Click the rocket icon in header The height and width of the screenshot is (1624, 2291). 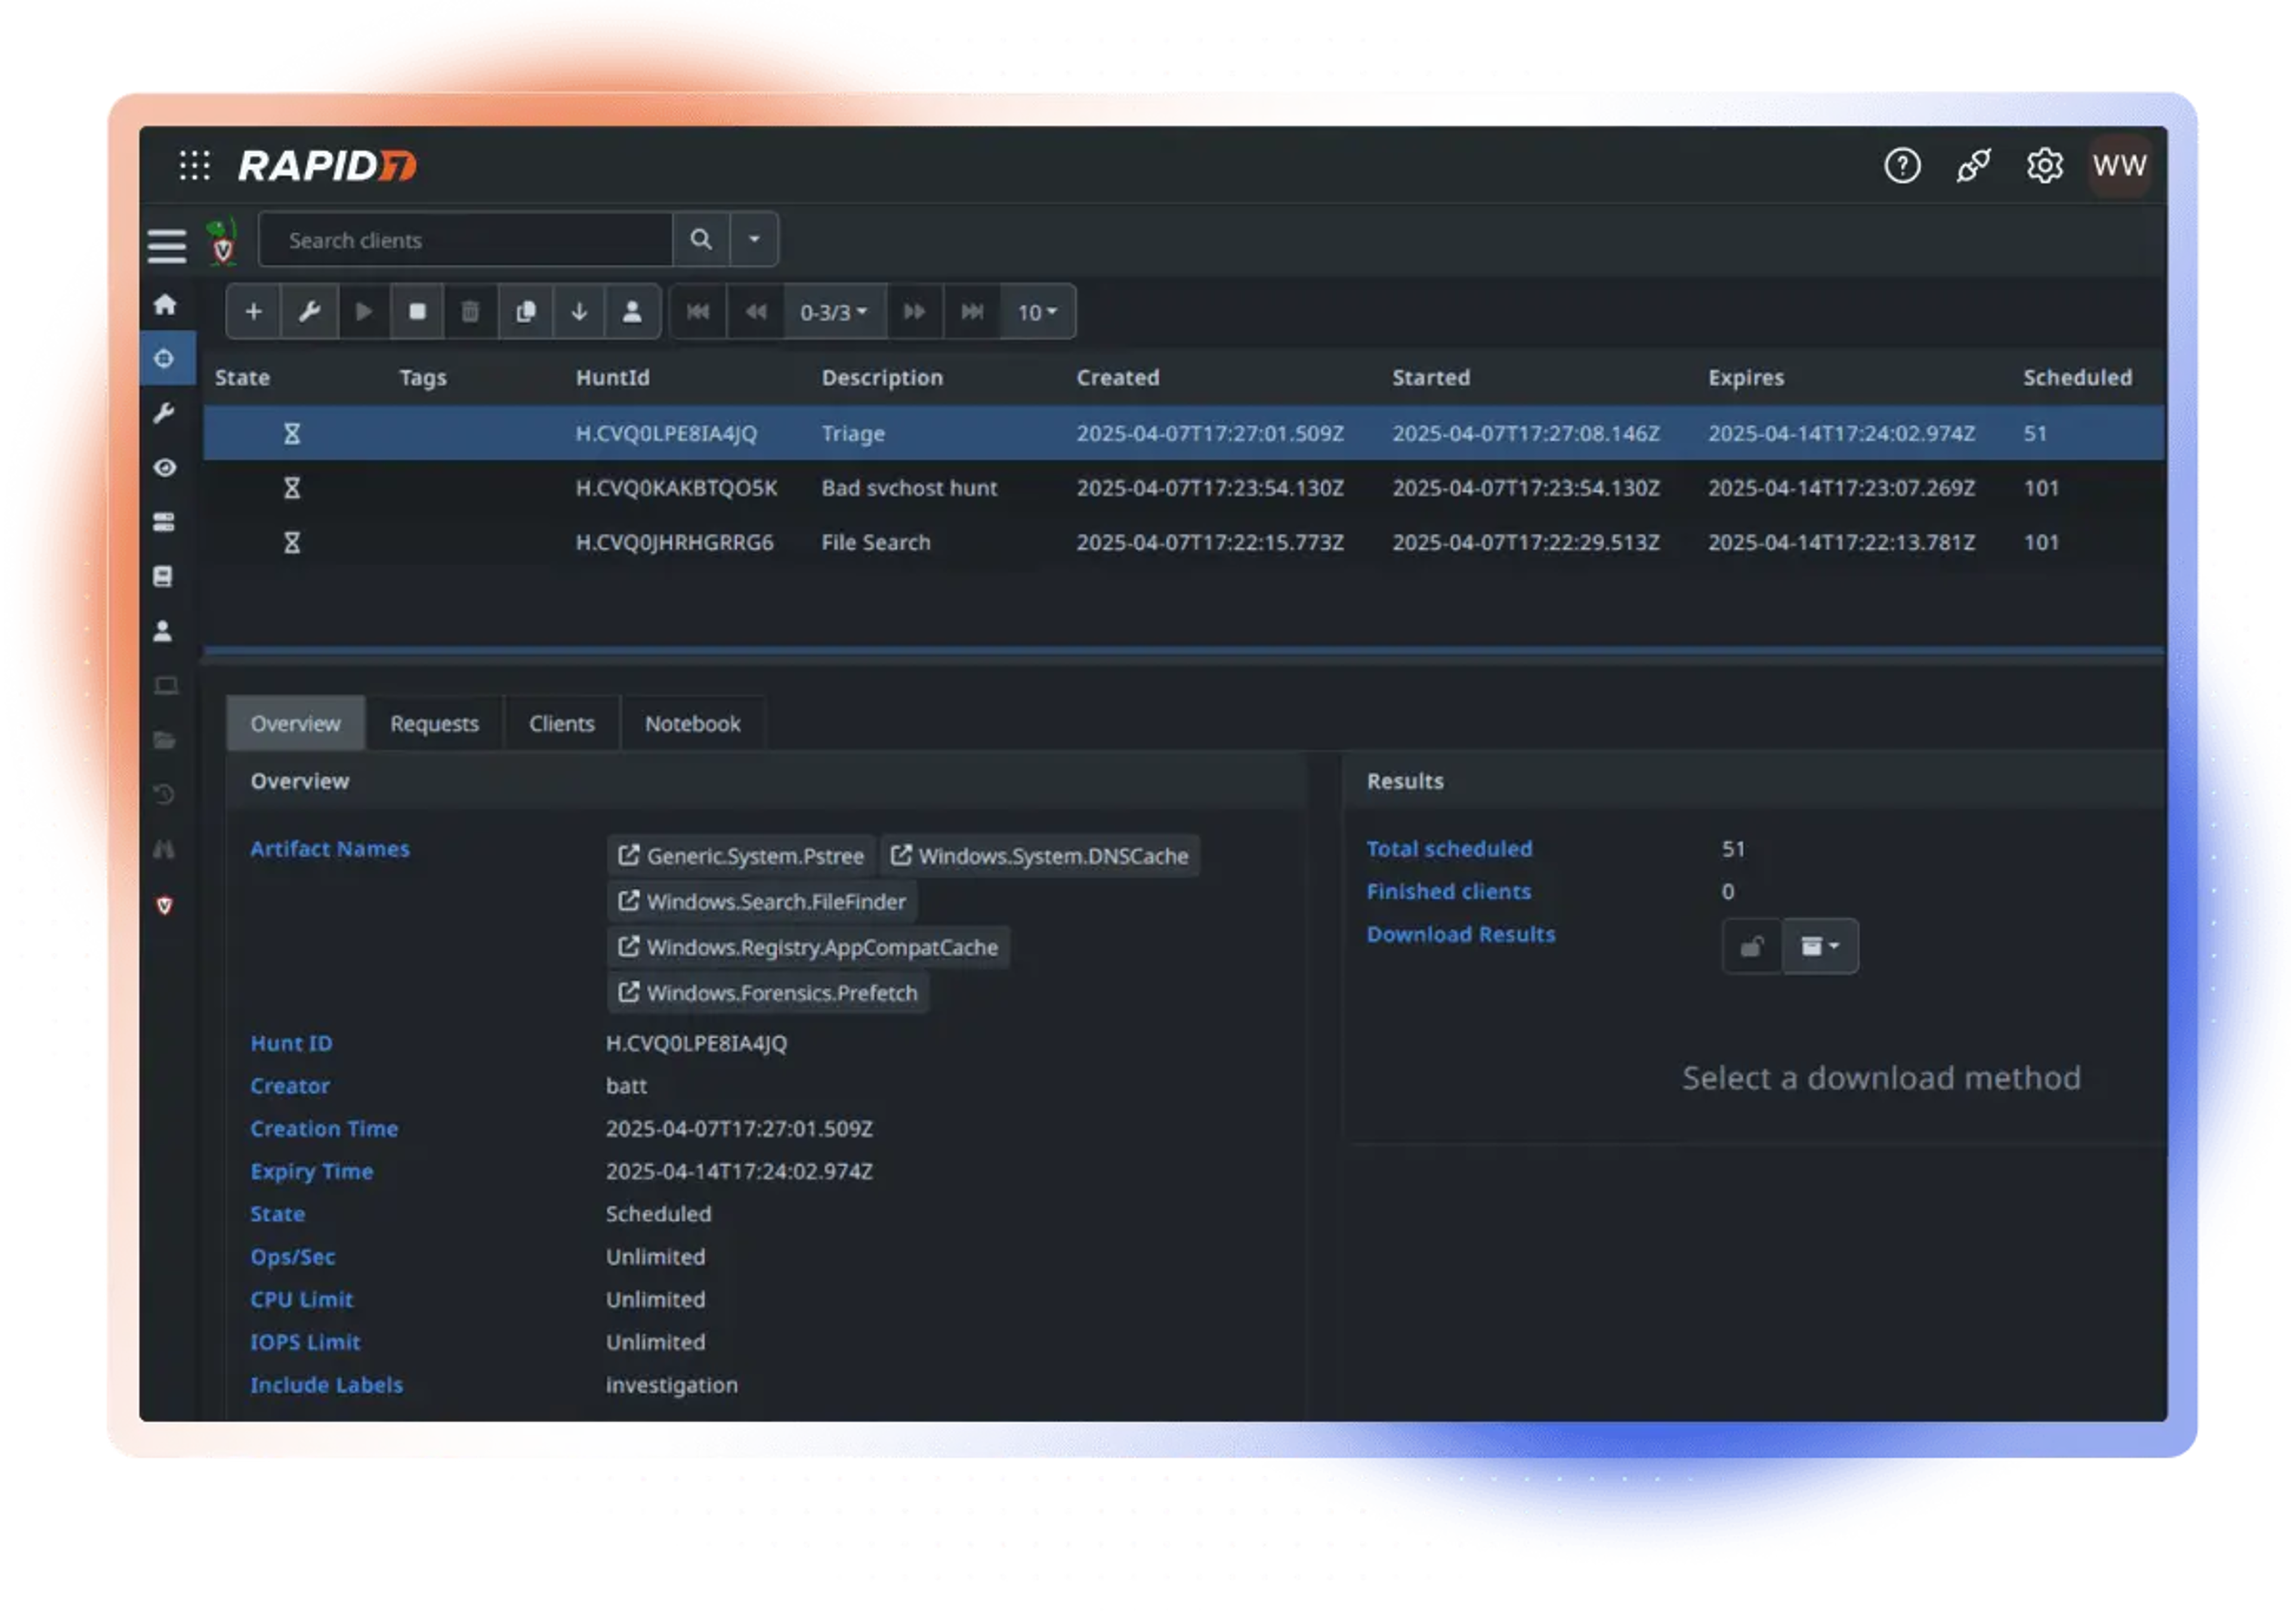point(1973,165)
